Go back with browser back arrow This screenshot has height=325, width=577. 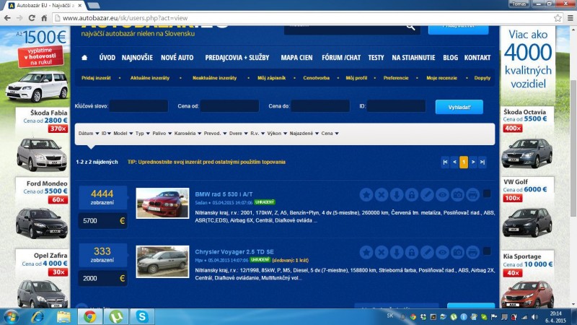[x=7, y=17]
